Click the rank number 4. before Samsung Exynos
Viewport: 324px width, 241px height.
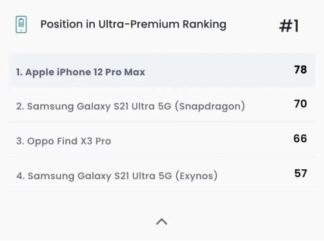click(x=20, y=176)
